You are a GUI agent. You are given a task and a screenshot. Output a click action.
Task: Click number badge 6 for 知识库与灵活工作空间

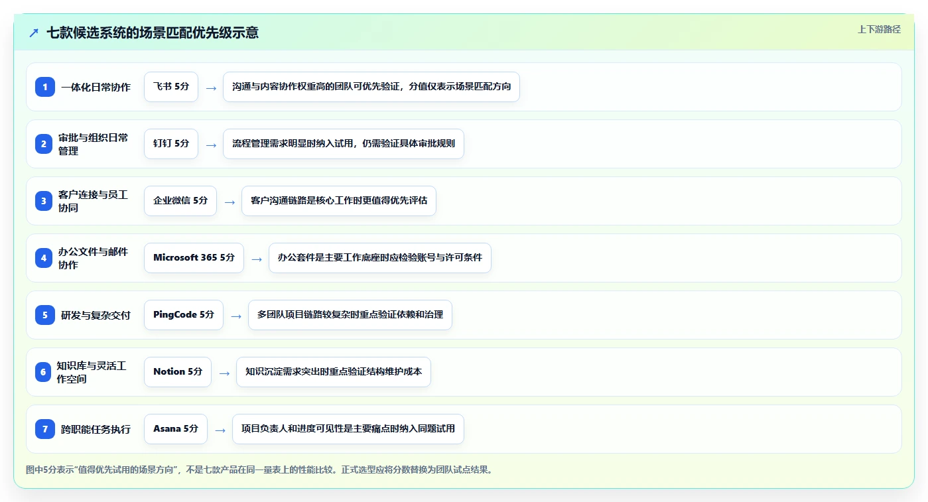[x=43, y=372]
